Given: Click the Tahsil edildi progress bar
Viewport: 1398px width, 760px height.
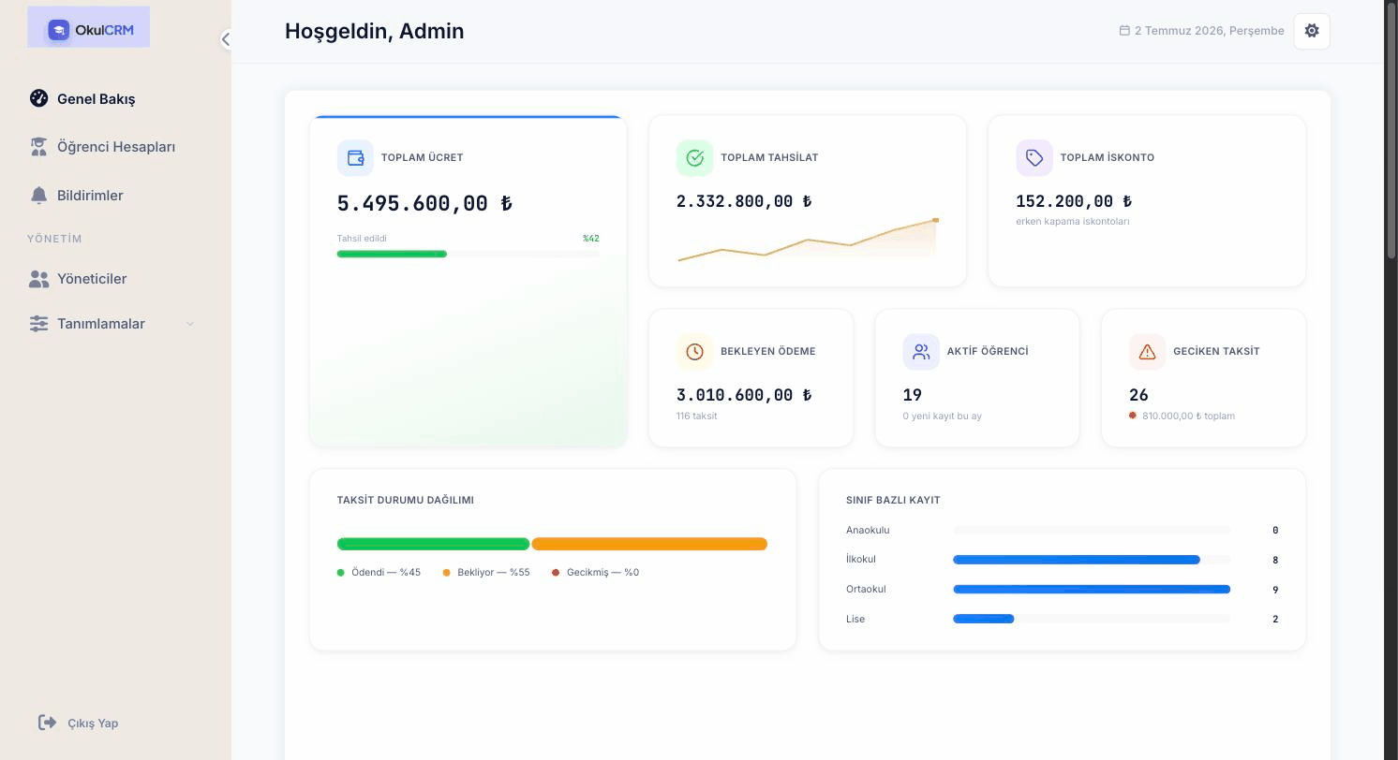Looking at the screenshot, I should tap(468, 254).
